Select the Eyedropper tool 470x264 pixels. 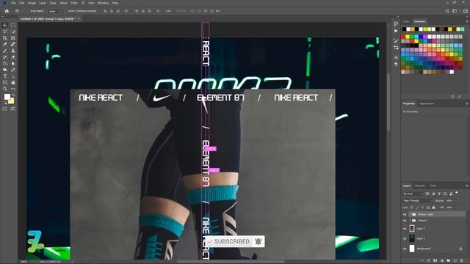point(5,44)
